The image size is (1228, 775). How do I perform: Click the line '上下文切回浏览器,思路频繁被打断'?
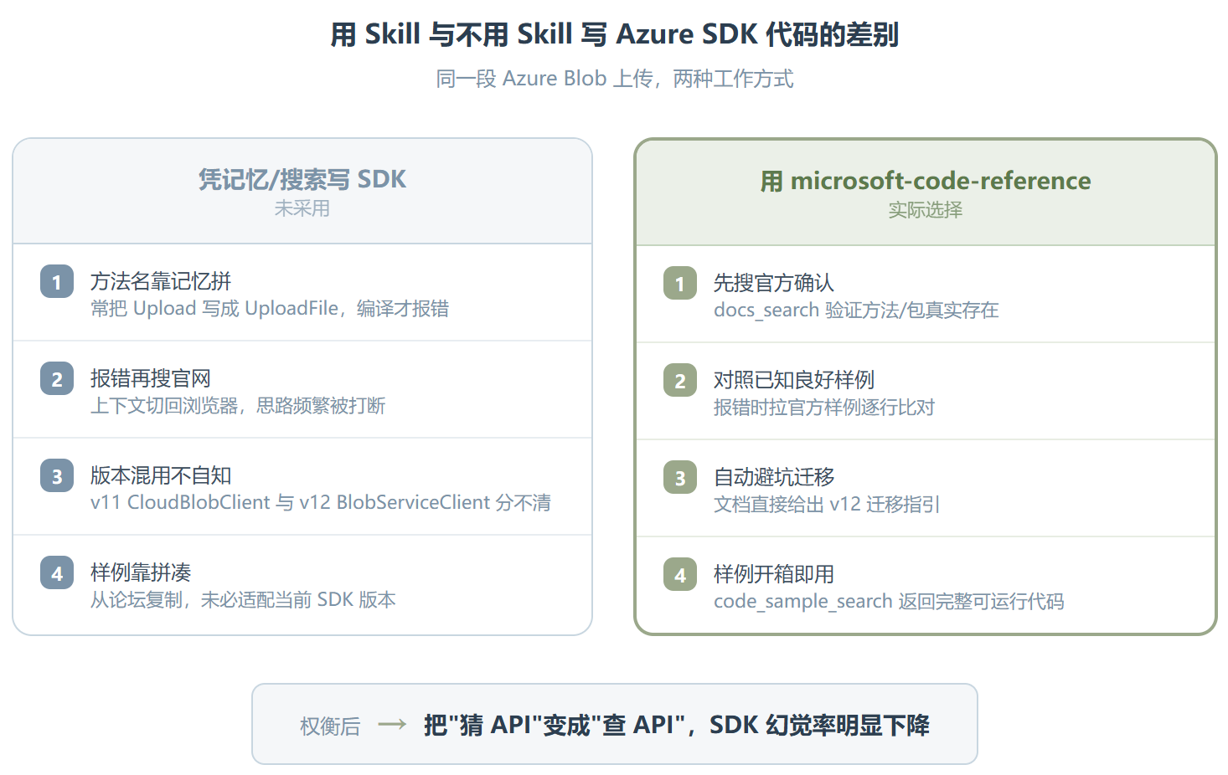point(238,406)
